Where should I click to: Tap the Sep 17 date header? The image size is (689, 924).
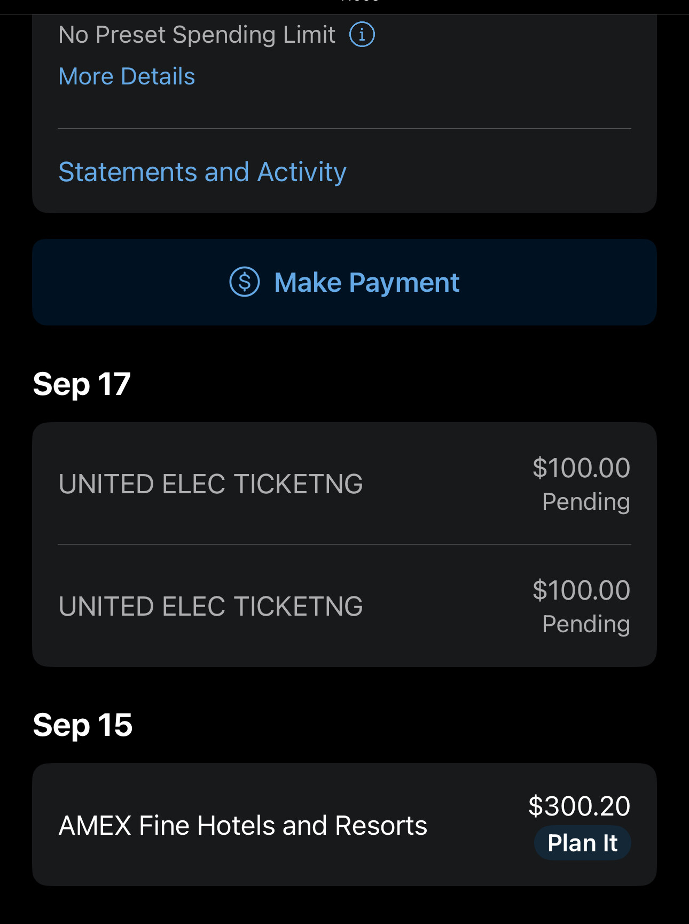point(82,384)
